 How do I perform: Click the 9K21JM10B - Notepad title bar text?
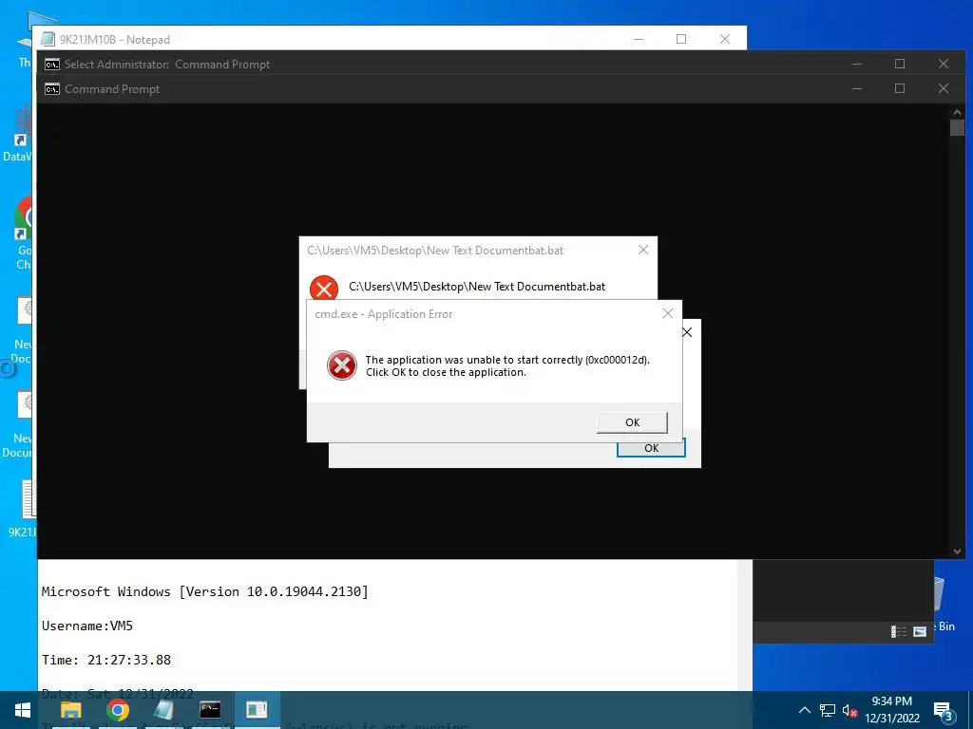pyautogui.click(x=115, y=40)
